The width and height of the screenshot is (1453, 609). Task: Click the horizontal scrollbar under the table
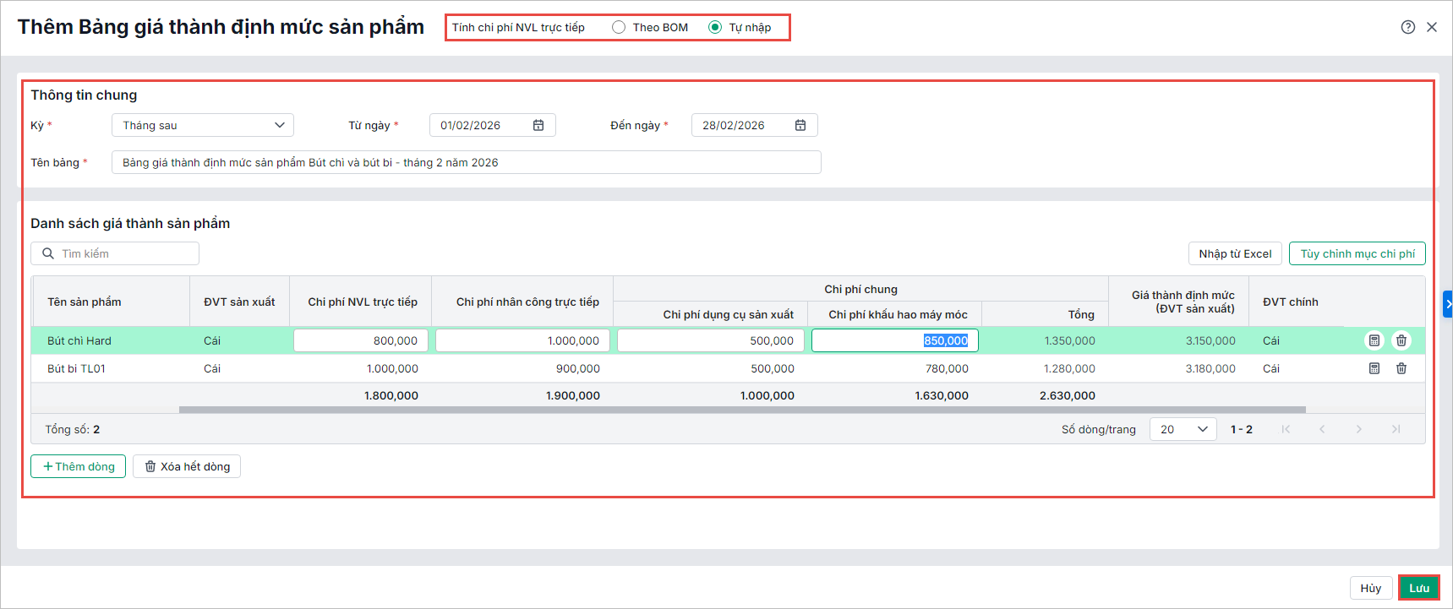[742, 410]
